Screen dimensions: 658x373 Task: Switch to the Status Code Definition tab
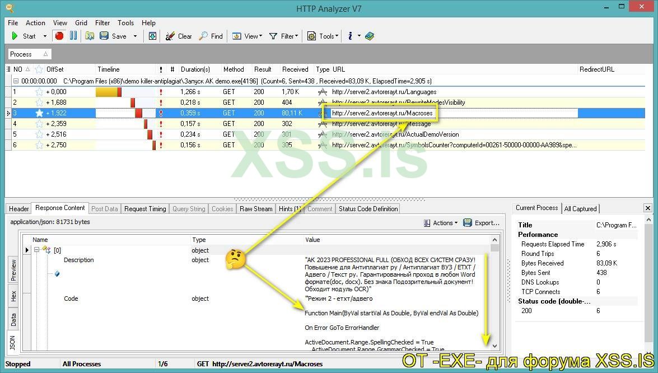coord(368,208)
